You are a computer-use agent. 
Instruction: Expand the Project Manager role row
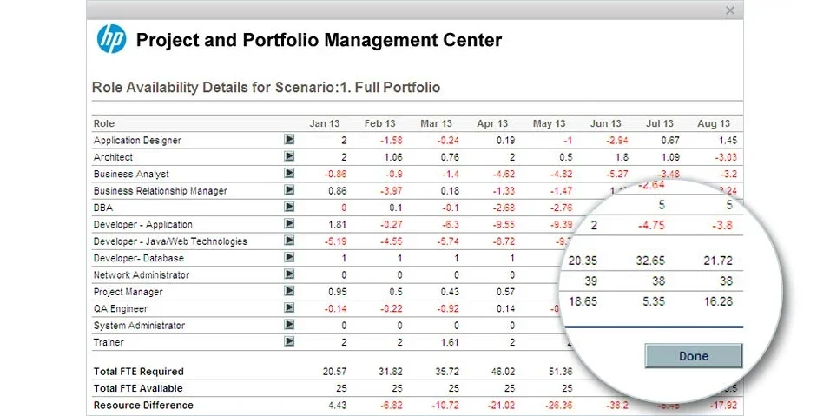tap(289, 292)
